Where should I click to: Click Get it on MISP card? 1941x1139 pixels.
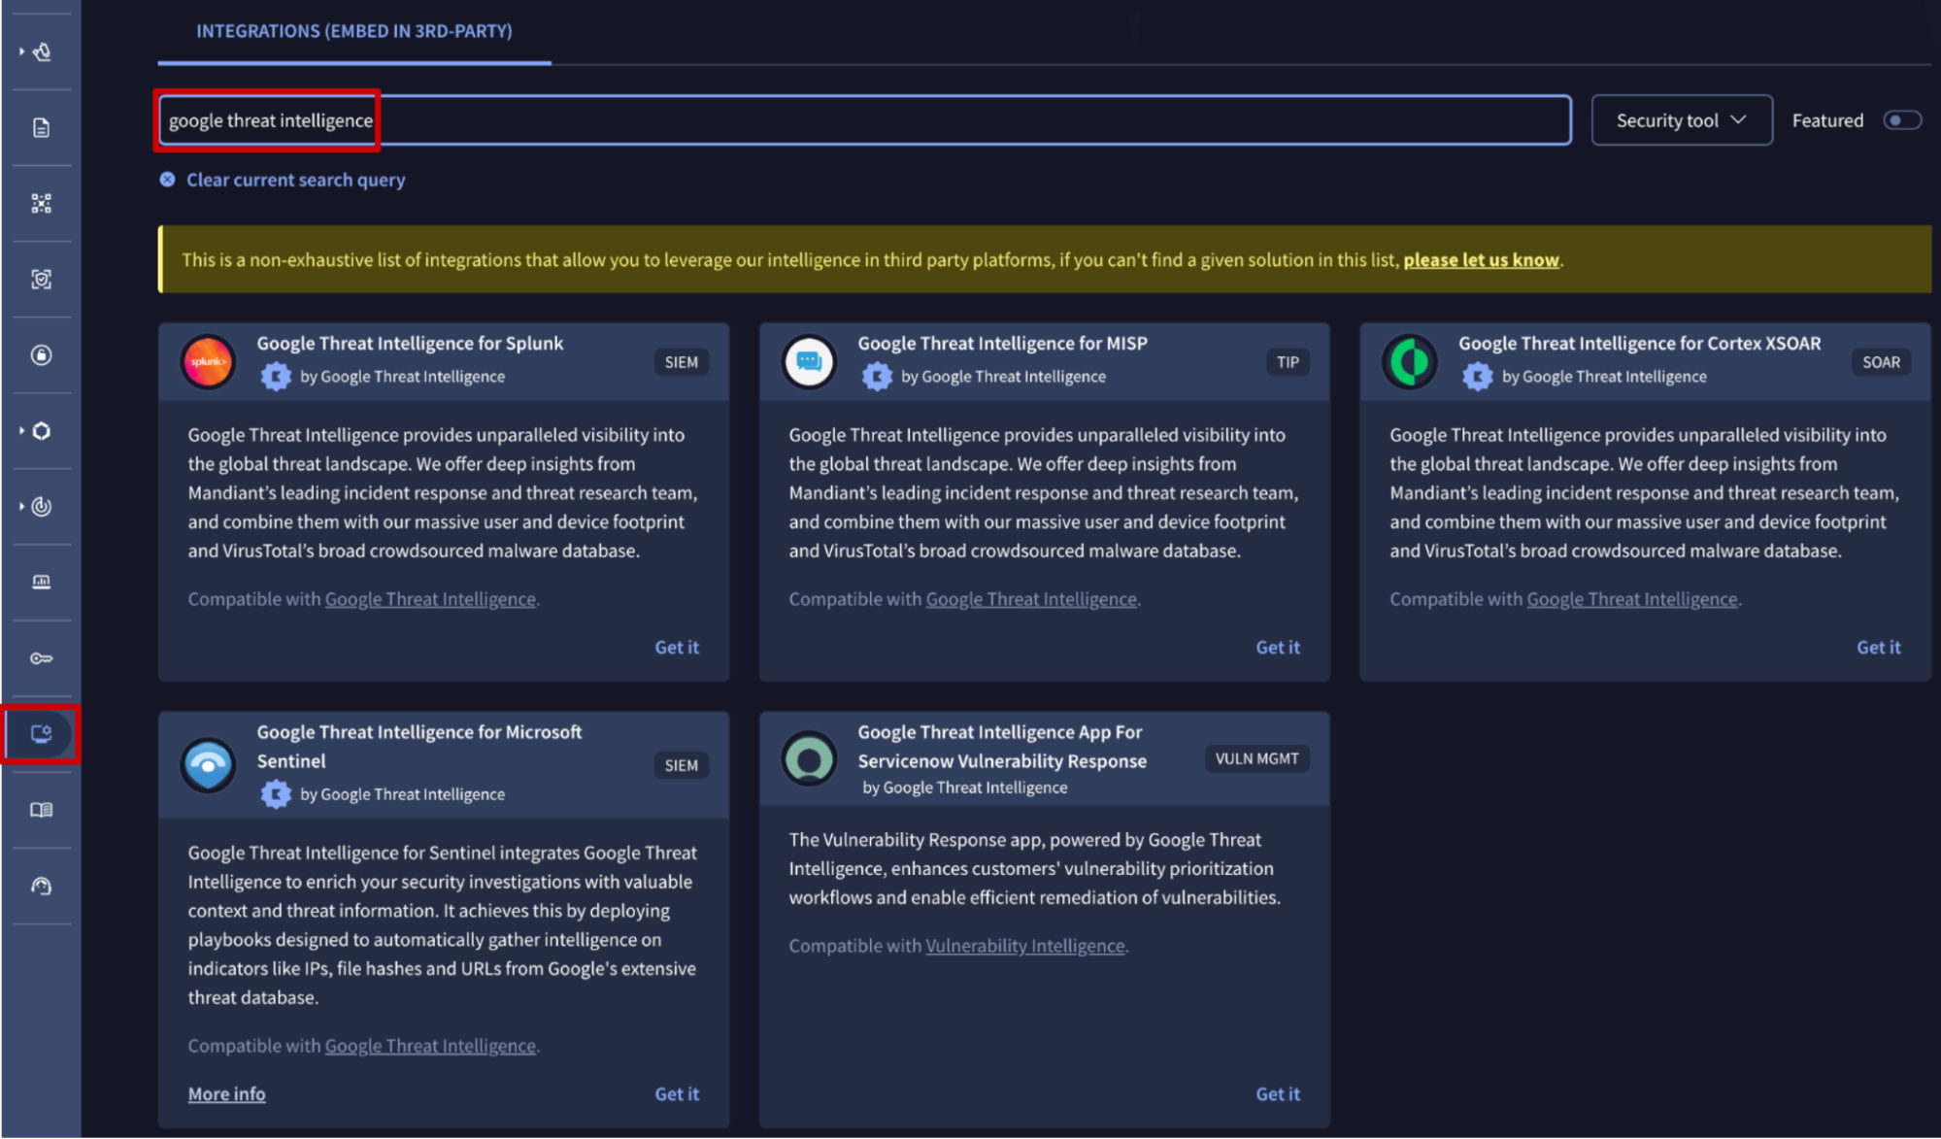click(1278, 647)
